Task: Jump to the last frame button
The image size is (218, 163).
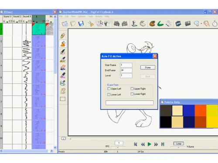Action: click(x=163, y=144)
